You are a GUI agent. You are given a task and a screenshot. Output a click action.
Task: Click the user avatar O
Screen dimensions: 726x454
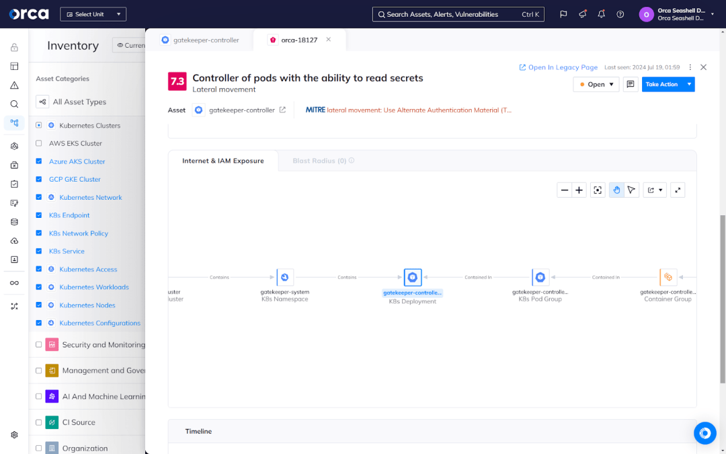647,14
